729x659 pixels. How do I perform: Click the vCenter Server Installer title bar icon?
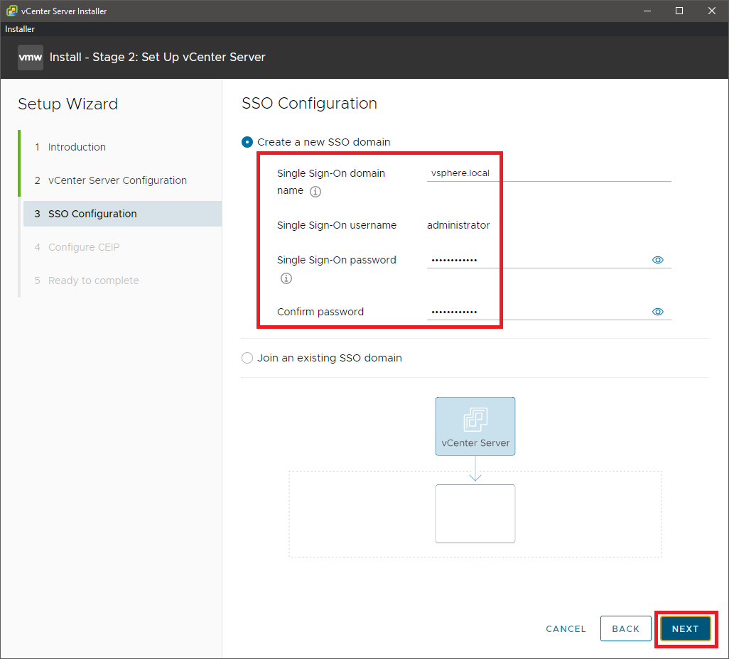(11, 11)
